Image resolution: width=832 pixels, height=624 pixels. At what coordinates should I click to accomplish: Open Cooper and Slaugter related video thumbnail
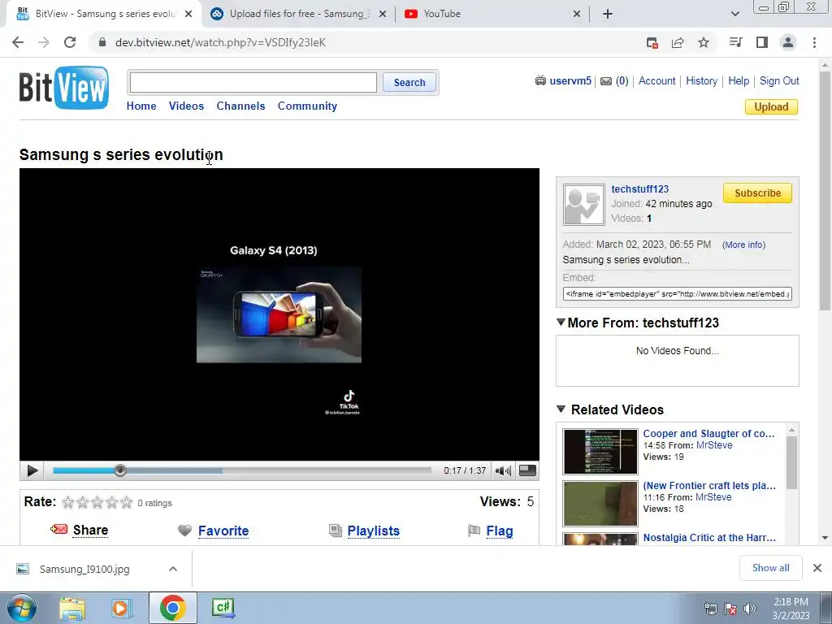600,452
